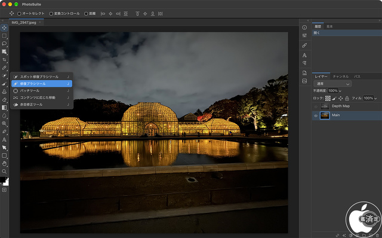Collapse the left toolbox chevrons
The width and height of the screenshot is (382, 238).
2,20
